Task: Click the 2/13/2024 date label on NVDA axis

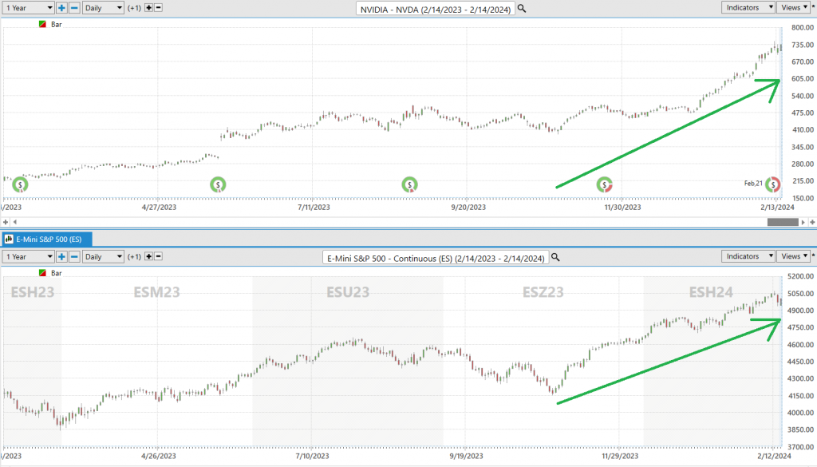Action: [777, 207]
